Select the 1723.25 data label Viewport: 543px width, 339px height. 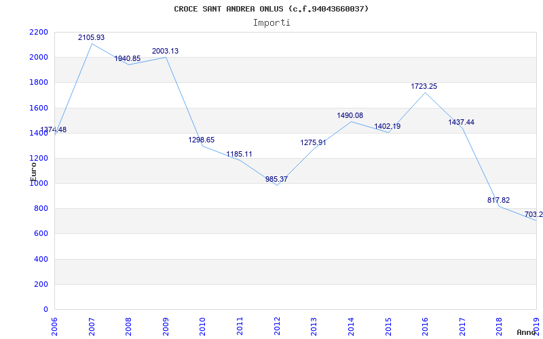point(424,86)
